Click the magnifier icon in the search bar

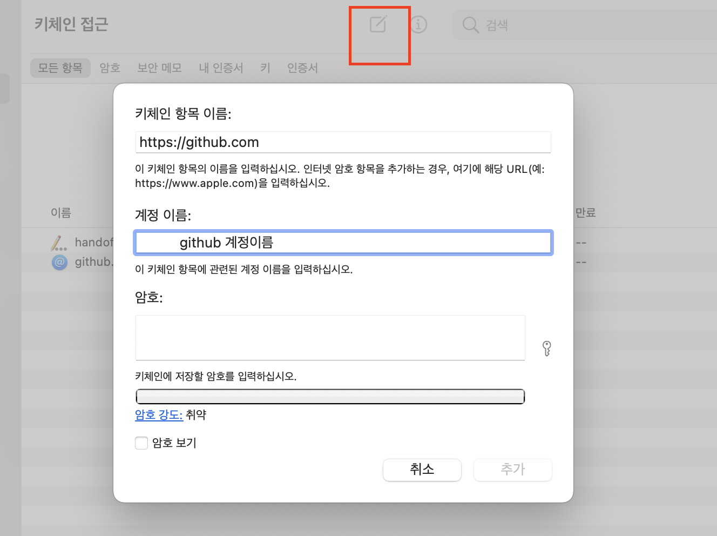pyautogui.click(x=470, y=25)
